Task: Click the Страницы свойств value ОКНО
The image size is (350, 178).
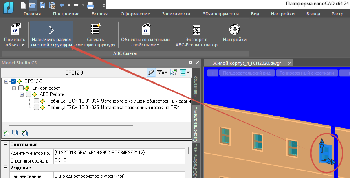Action: [119, 160]
